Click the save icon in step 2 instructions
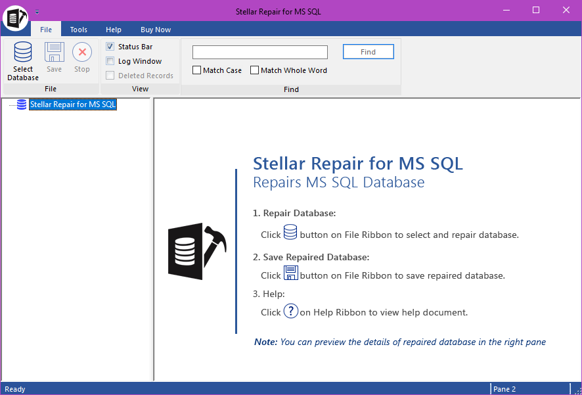This screenshot has width=582, height=395. 290,272
